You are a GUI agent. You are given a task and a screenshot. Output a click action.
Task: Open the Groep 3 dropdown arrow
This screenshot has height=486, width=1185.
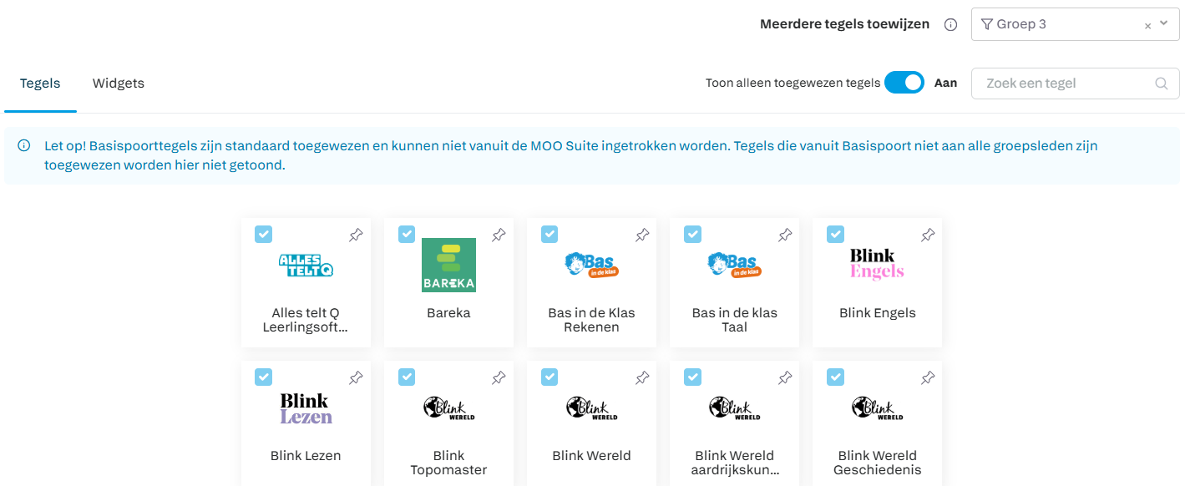1164,24
